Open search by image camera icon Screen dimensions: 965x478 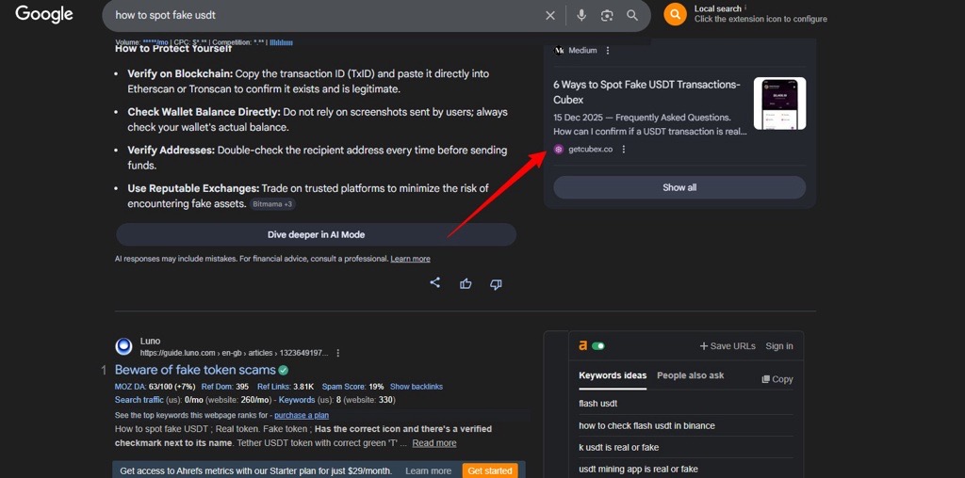[607, 16]
